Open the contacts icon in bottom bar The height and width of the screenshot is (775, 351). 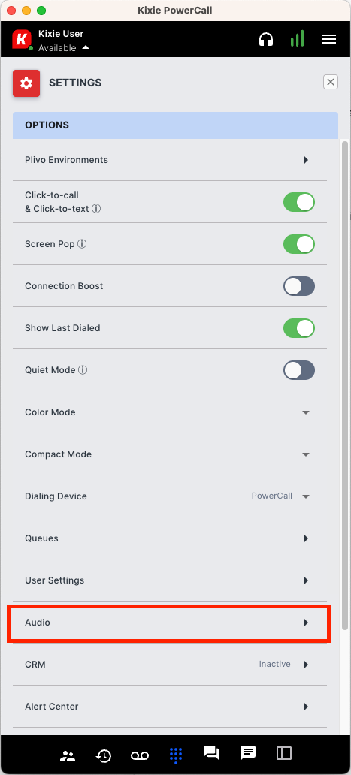point(67,755)
